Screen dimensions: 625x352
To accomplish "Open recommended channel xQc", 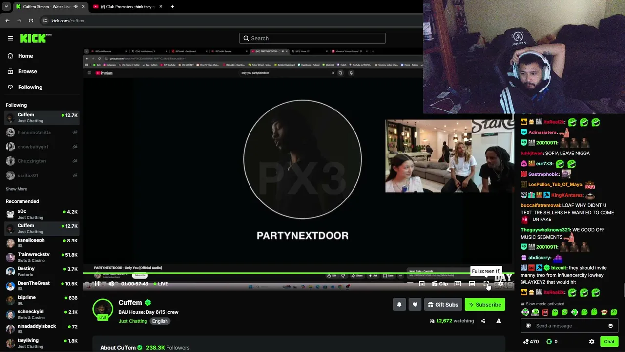I will tap(42, 214).
